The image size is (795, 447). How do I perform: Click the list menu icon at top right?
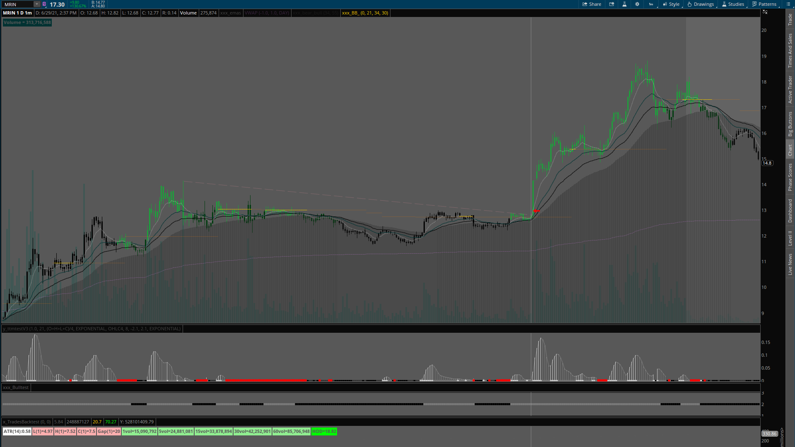pyautogui.click(x=788, y=4)
